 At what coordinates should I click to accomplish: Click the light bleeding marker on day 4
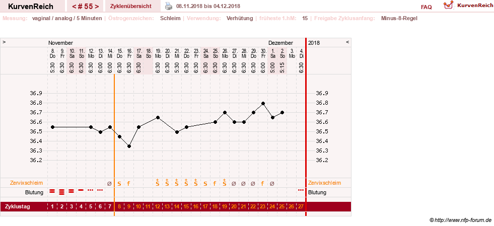coord(81,190)
